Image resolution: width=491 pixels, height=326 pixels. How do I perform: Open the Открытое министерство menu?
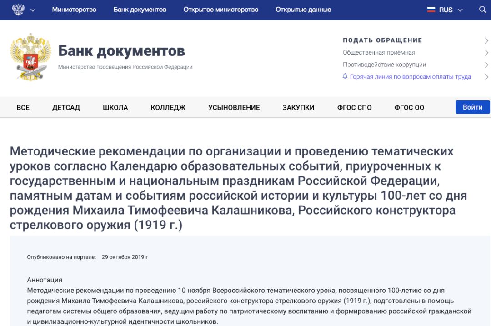[220, 10]
